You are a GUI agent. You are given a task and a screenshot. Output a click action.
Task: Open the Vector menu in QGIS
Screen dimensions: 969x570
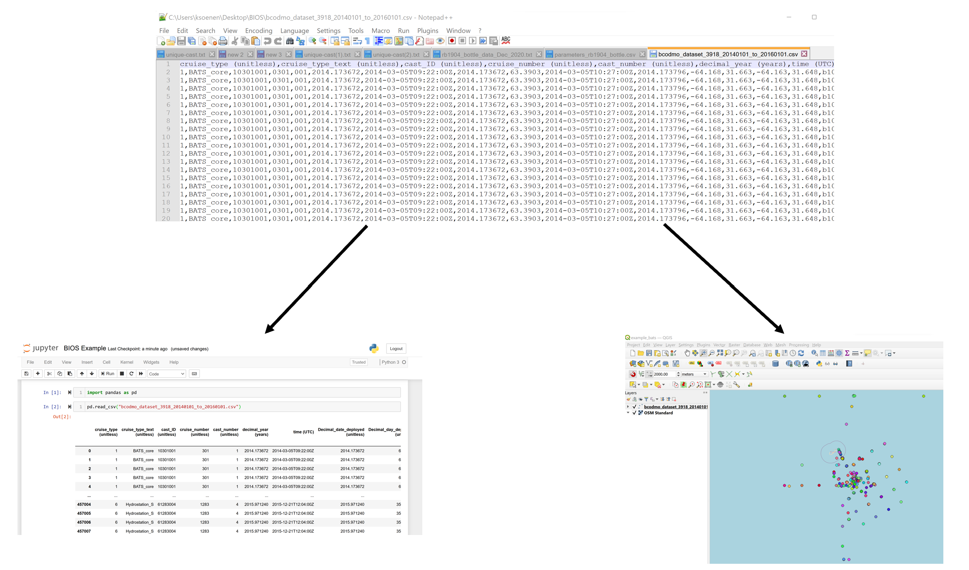(719, 345)
